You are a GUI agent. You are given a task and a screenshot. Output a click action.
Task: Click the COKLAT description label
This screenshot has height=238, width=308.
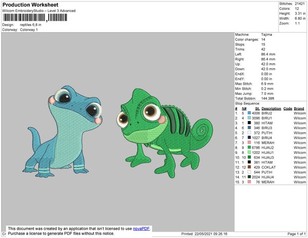pos(268,167)
